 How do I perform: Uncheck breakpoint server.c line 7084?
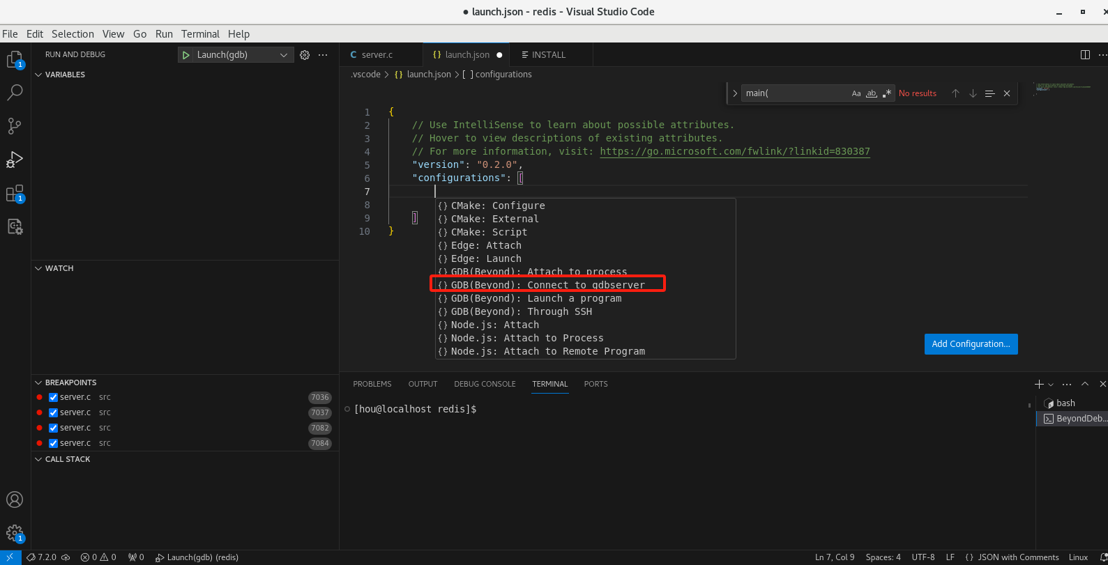click(x=53, y=443)
